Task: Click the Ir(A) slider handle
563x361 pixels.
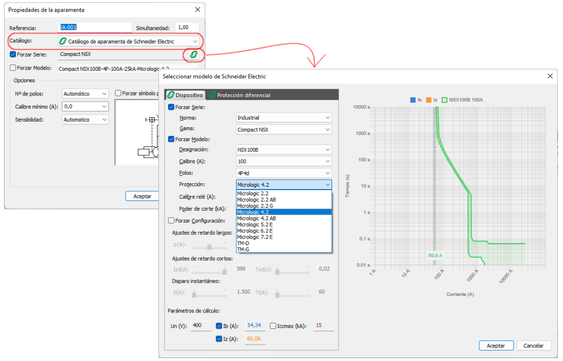Action: click(209, 247)
